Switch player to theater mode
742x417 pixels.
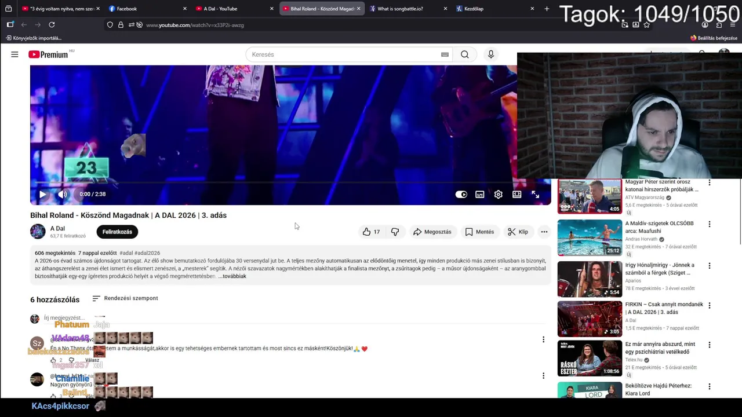click(517, 195)
